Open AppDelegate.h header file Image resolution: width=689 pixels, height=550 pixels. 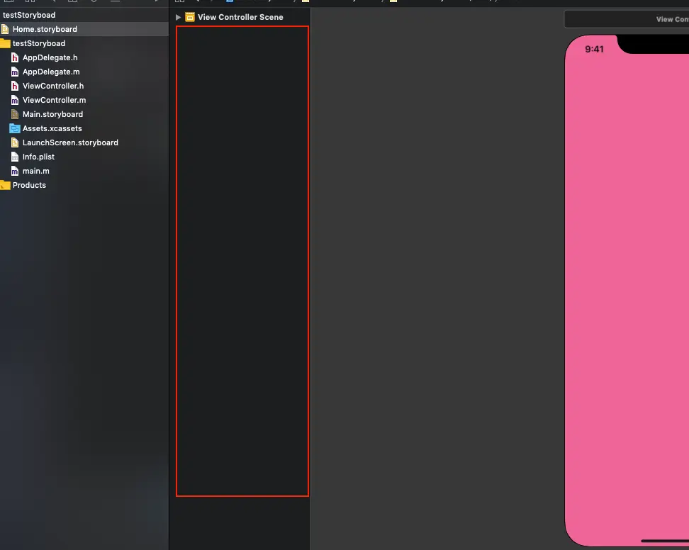(50, 57)
